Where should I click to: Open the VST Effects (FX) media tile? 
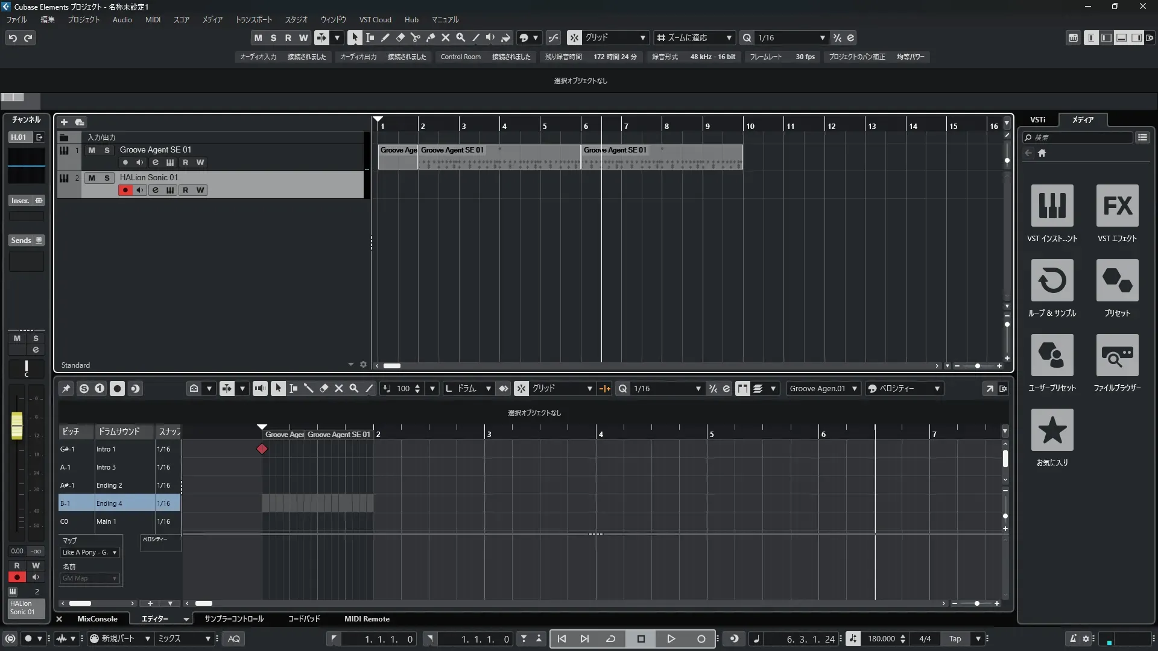pyautogui.click(x=1117, y=206)
